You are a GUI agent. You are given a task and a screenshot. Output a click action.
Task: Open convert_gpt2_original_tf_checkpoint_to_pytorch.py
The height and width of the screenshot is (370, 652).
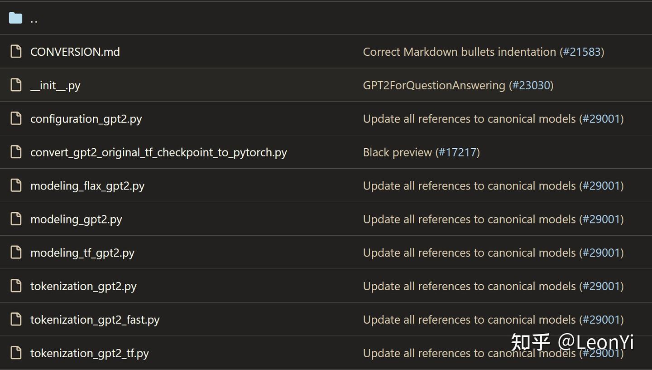[x=158, y=153]
